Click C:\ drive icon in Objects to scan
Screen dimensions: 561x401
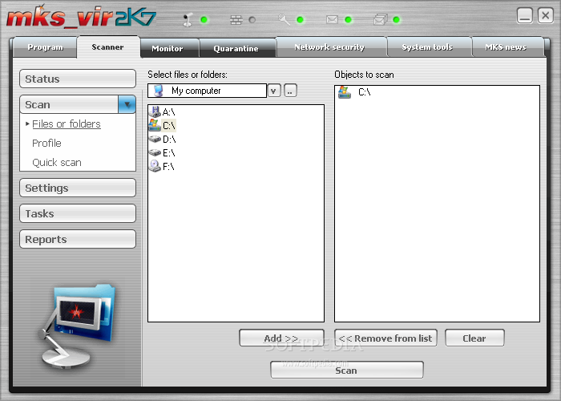click(345, 92)
